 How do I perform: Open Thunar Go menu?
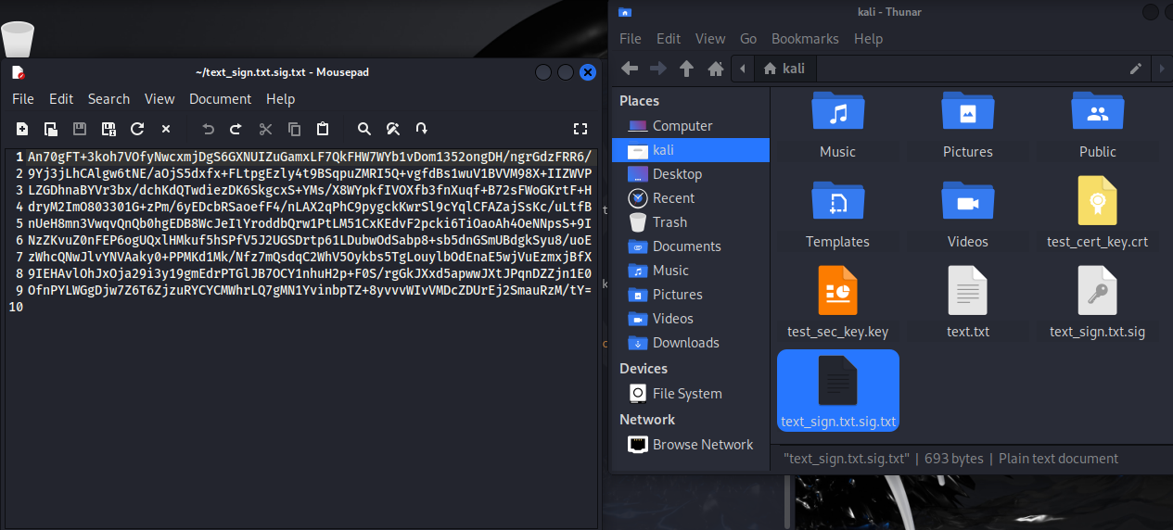(748, 39)
